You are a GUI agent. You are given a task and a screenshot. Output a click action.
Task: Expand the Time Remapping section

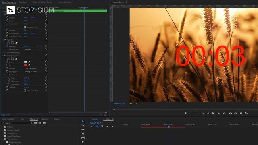tap(2, 53)
